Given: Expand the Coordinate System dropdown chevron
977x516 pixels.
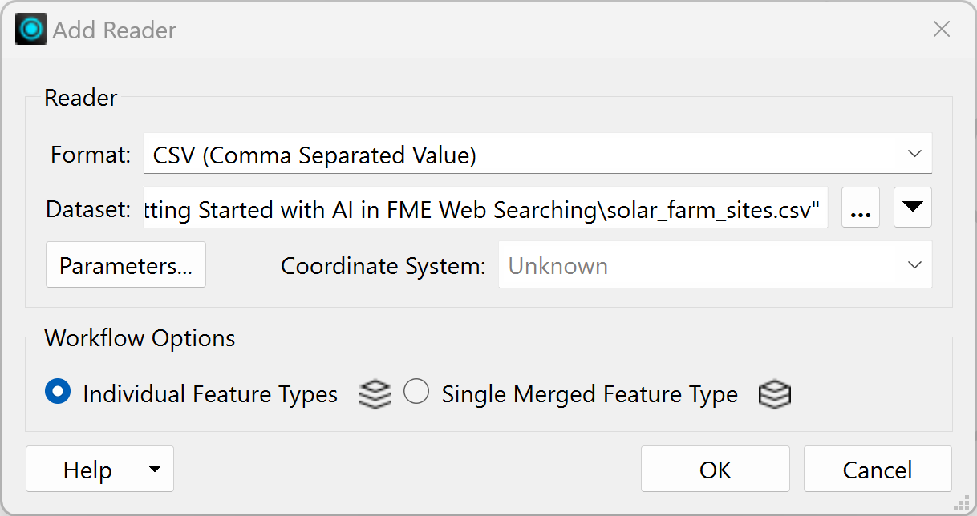Looking at the screenshot, I should coord(914,265).
